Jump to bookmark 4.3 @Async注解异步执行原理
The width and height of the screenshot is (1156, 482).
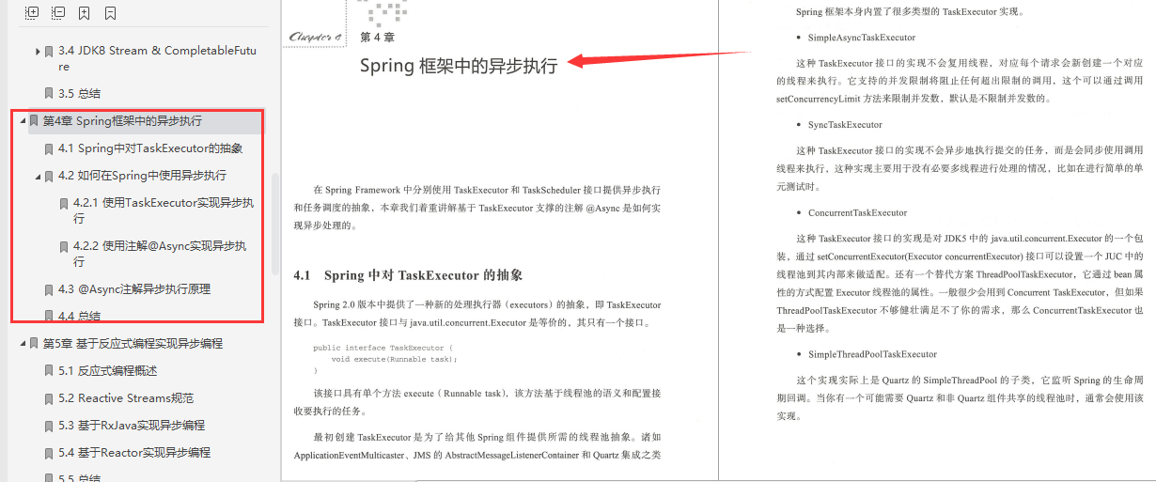click(133, 289)
